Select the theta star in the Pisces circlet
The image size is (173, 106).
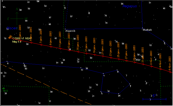point(117,70)
